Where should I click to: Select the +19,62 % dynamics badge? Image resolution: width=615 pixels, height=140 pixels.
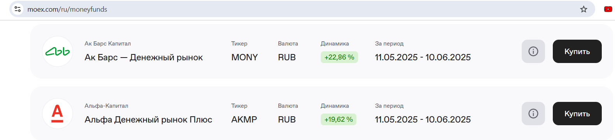339,119
